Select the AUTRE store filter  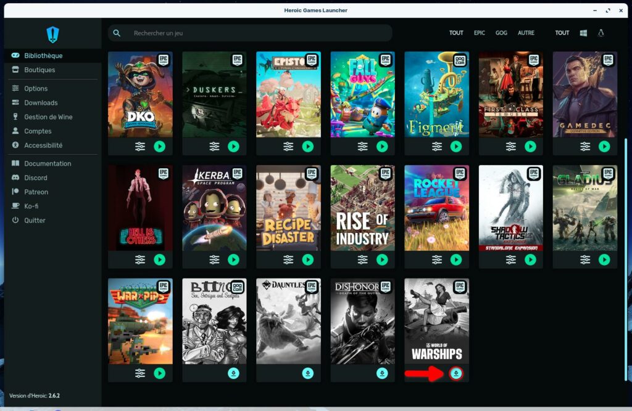pos(526,33)
